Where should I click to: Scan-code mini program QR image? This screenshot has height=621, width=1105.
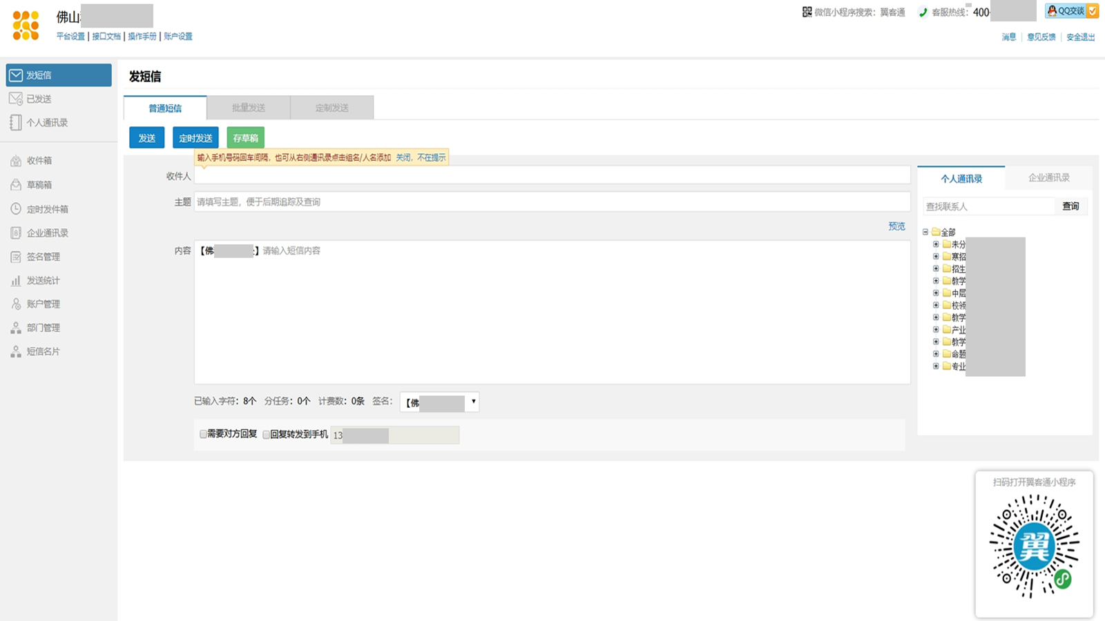click(x=1034, y=546)
